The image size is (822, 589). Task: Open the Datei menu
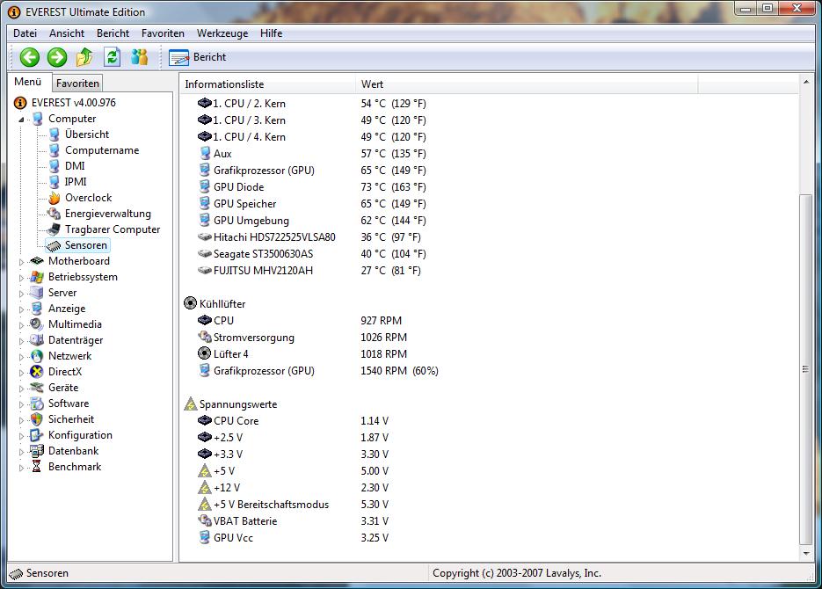click(25, 33)
